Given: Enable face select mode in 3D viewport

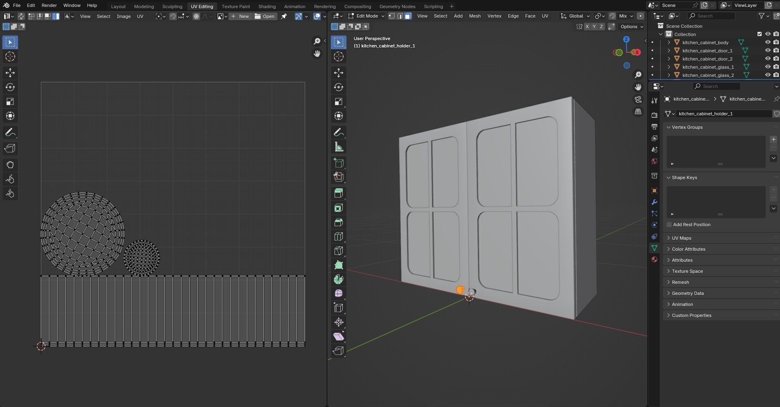Looking at the screenshot, I should 408,16.
